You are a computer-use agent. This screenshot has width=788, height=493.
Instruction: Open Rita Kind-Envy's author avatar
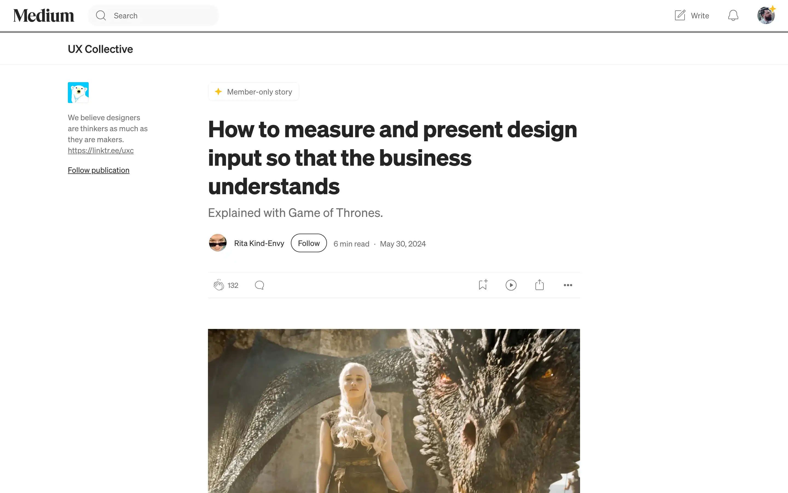pyautogui.click(x=218, y=243)
